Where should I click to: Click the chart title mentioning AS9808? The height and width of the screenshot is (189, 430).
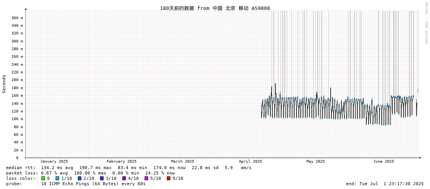pyautogui.click(x=215, y=8)
